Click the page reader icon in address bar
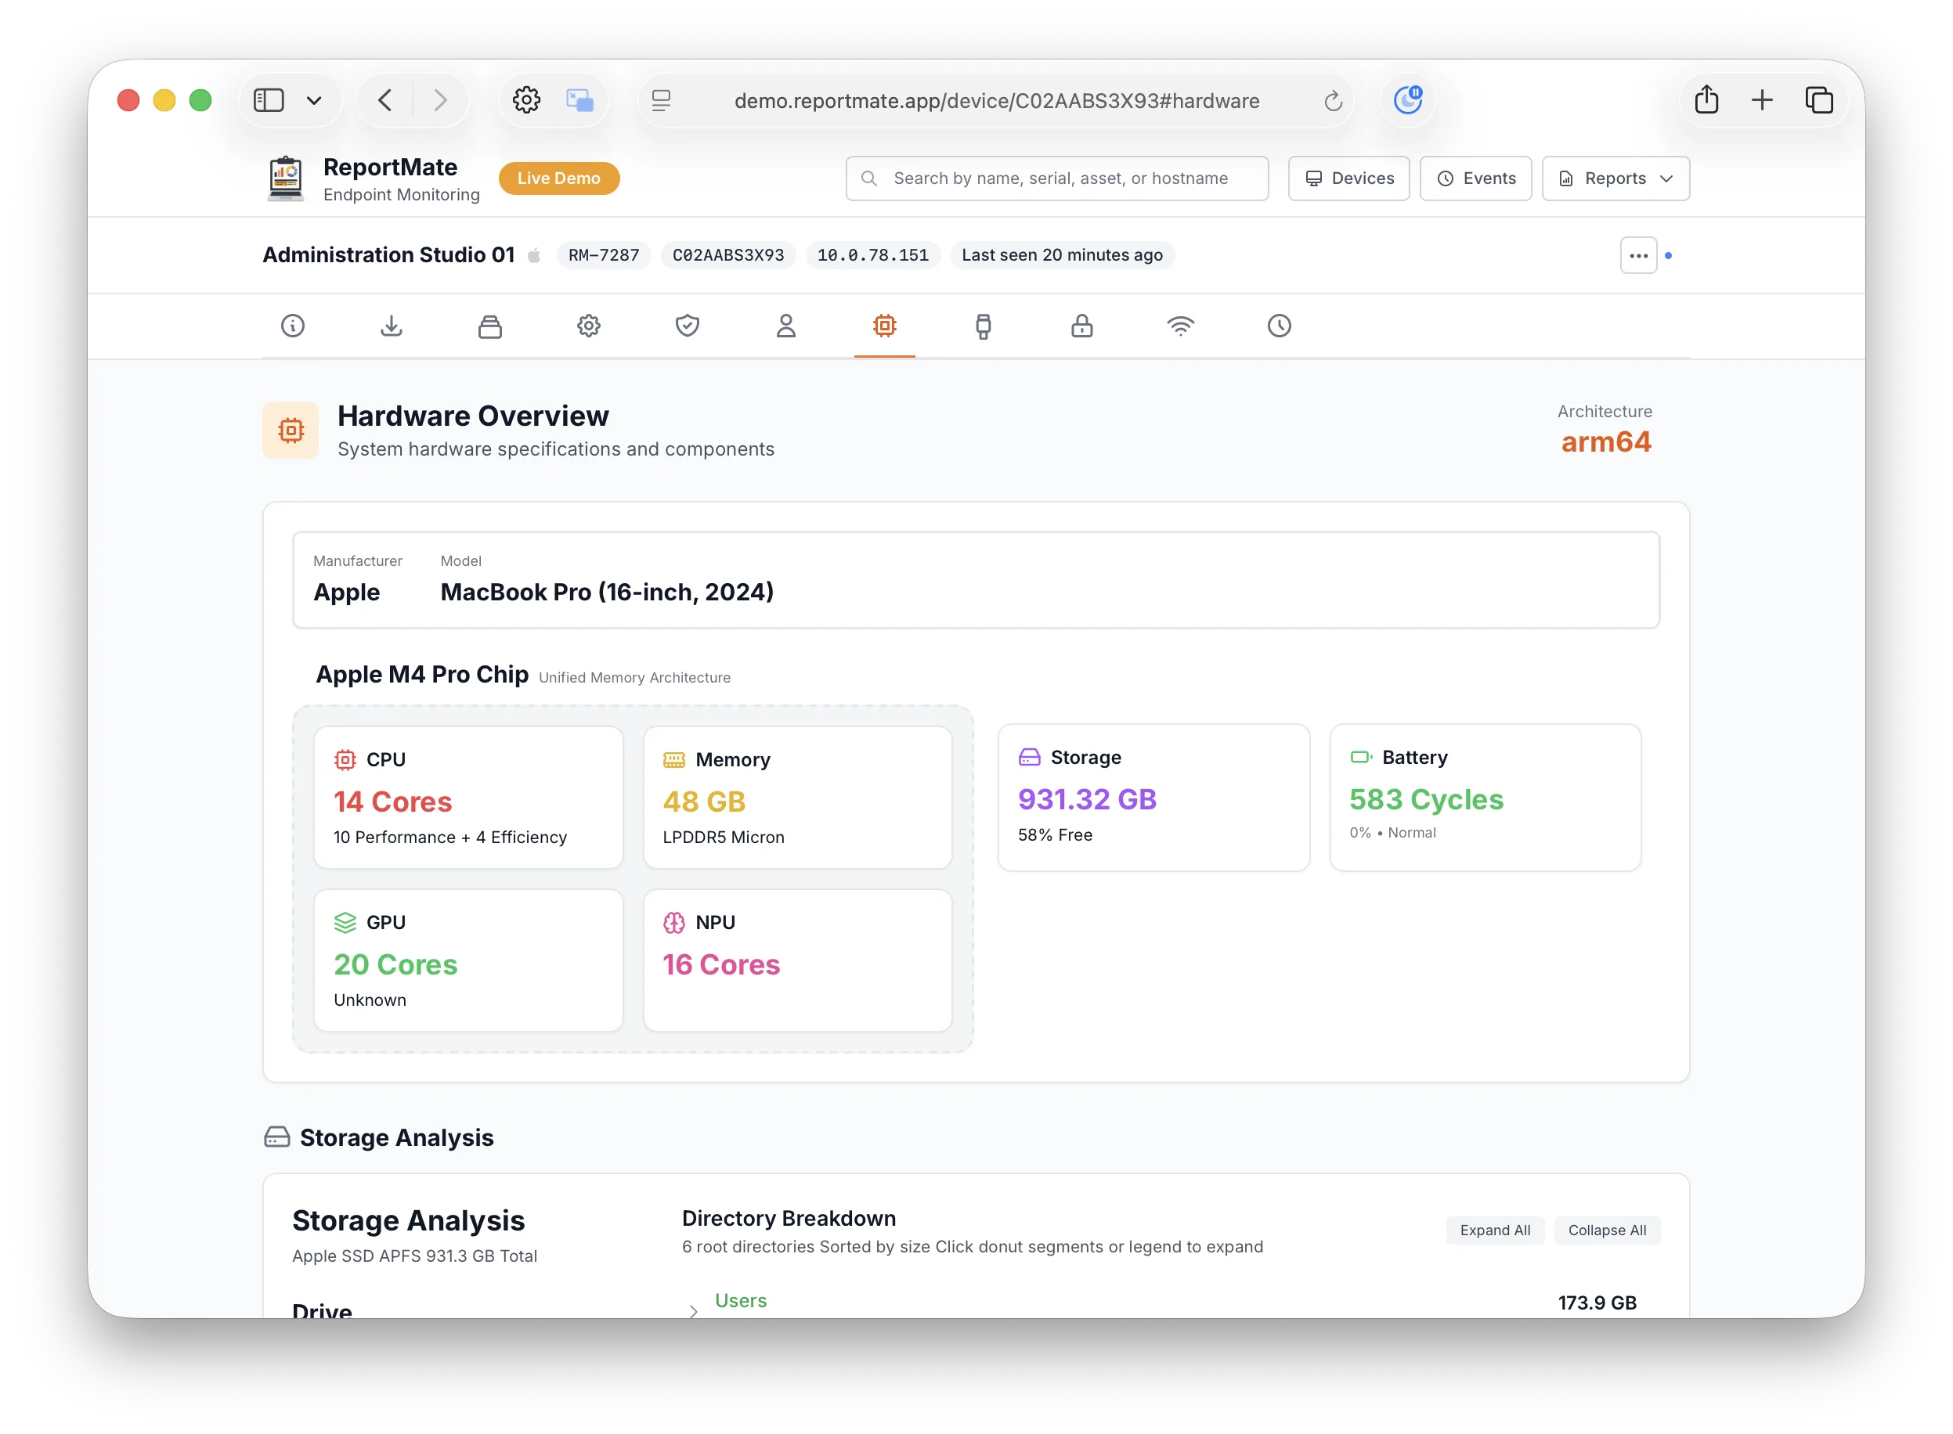Viewport: 1953px width, 1434px height. (x=661, y=101)
